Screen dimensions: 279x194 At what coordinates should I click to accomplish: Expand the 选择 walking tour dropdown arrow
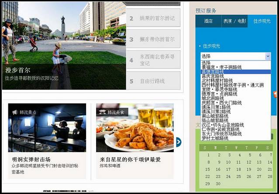coord(268,56)
